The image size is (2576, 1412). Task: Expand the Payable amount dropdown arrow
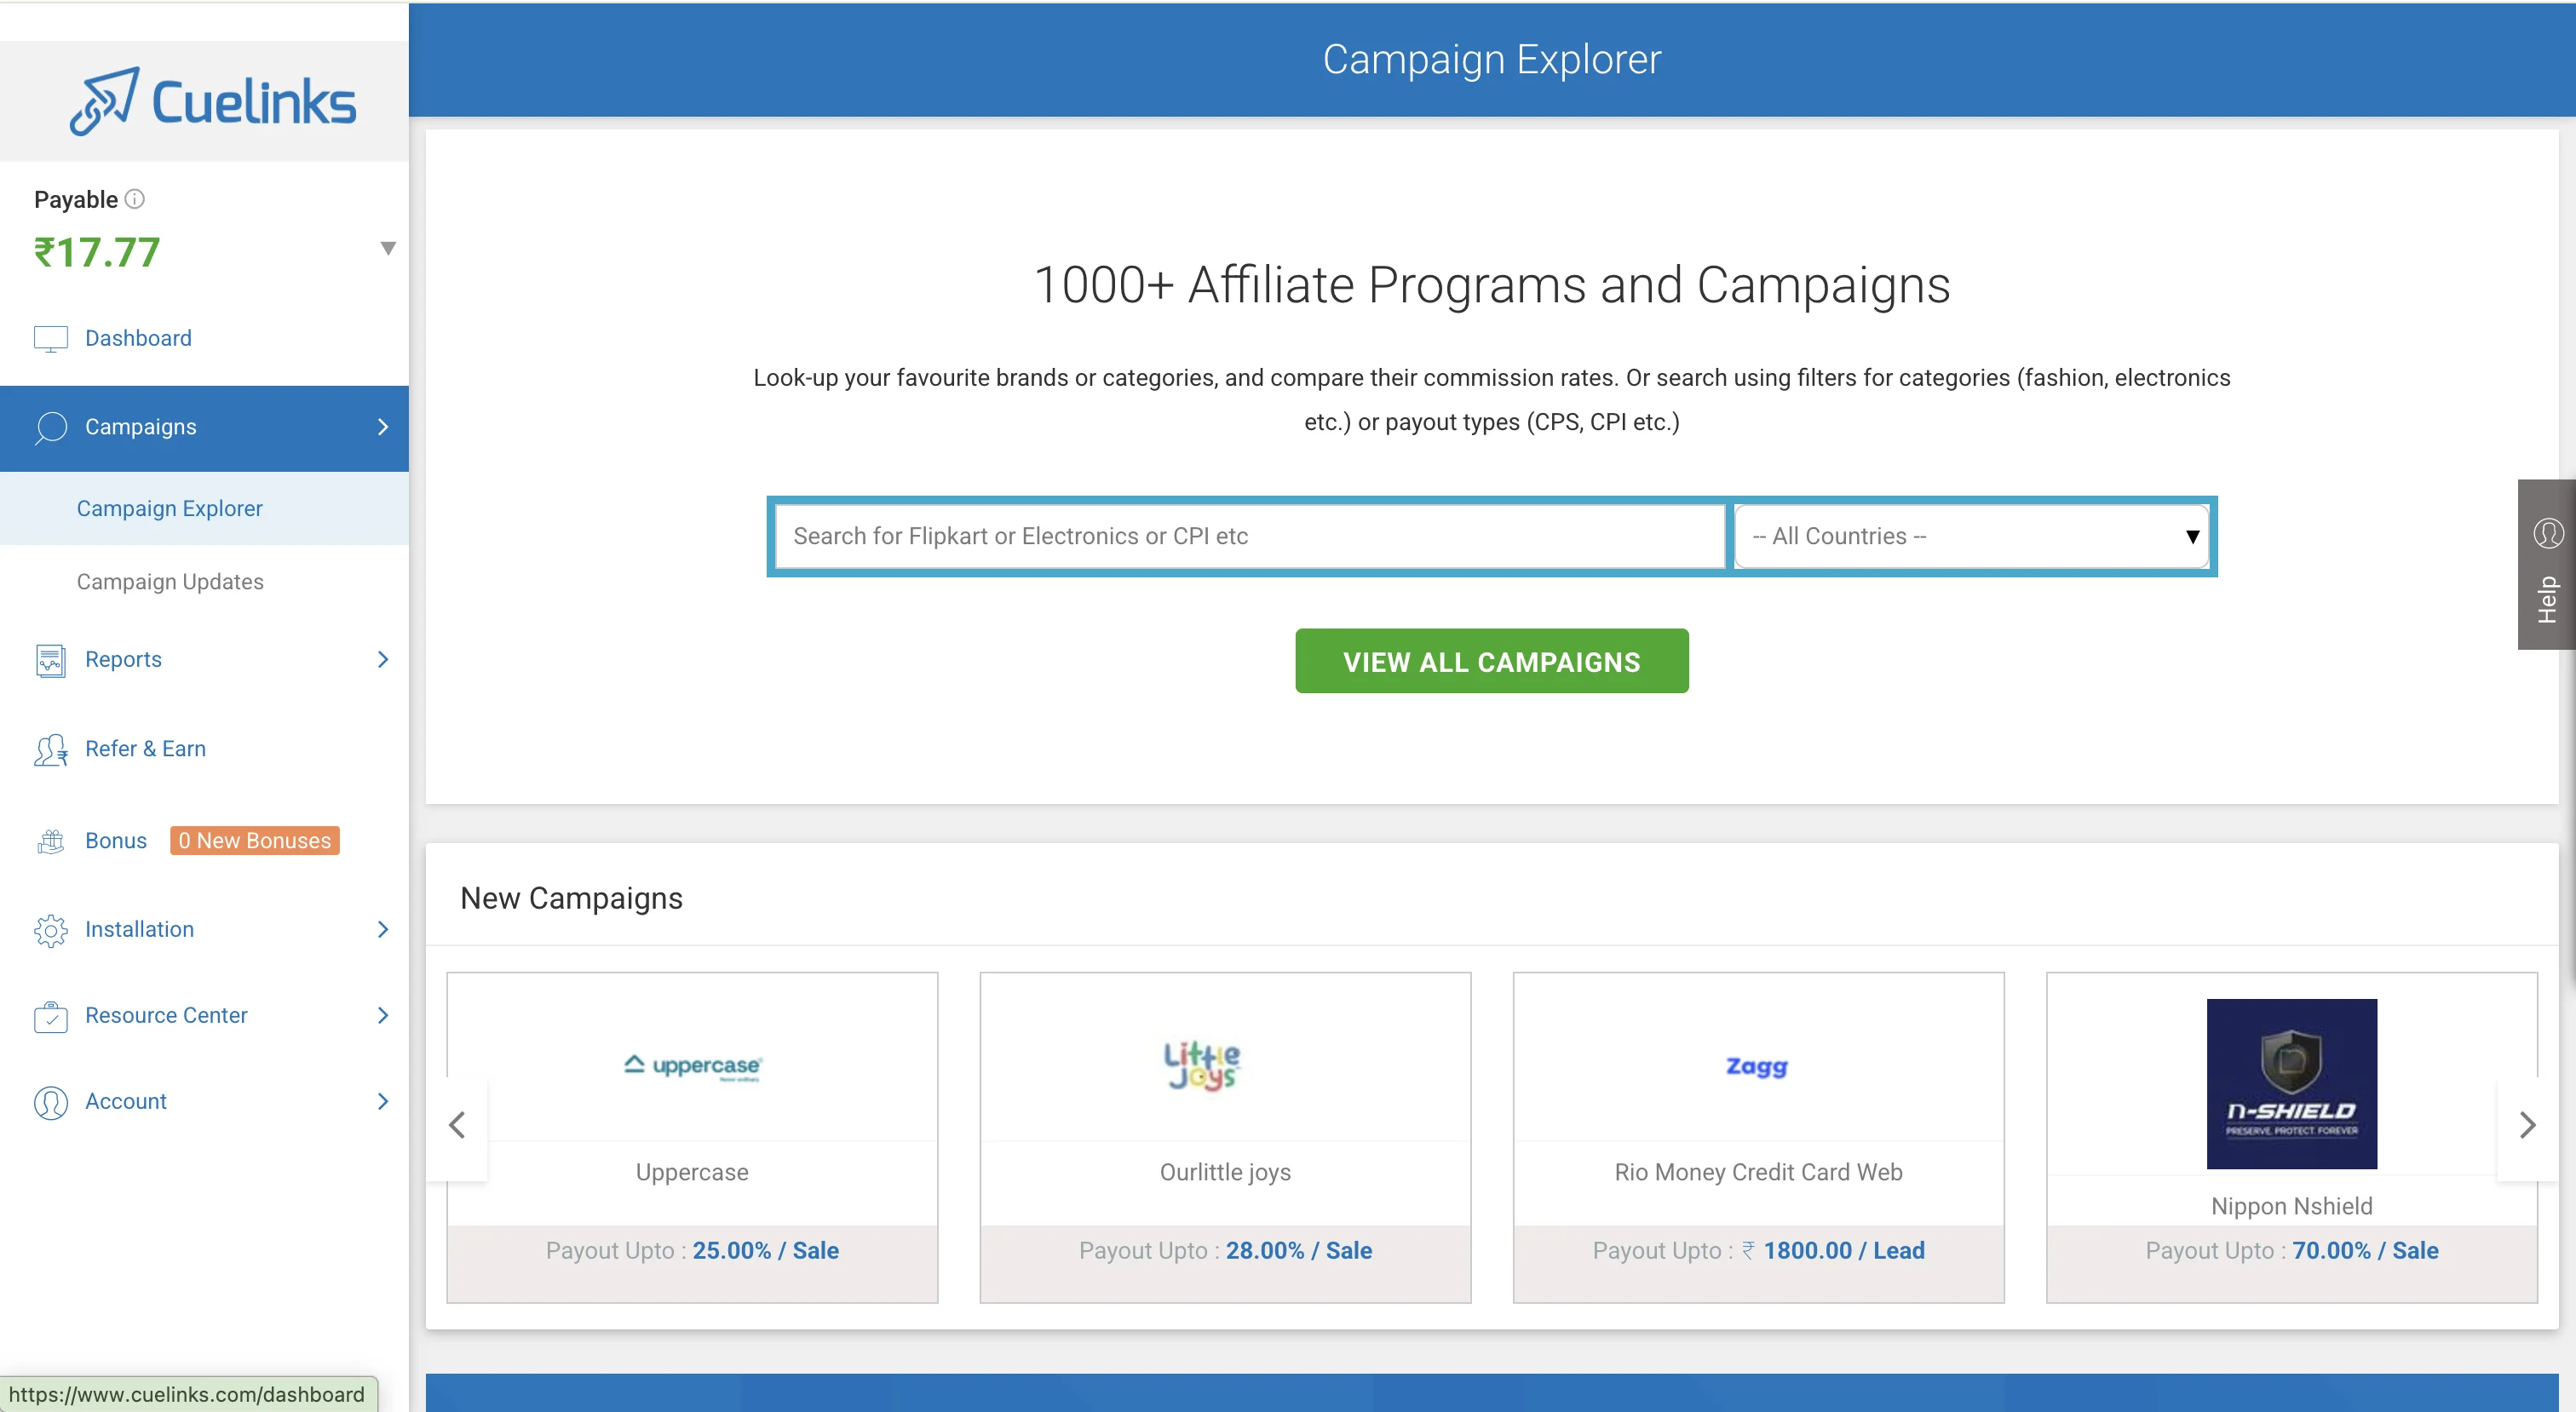click(x=388, y=248)
